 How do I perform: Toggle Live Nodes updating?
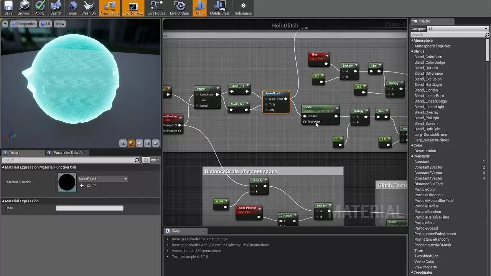157,8
